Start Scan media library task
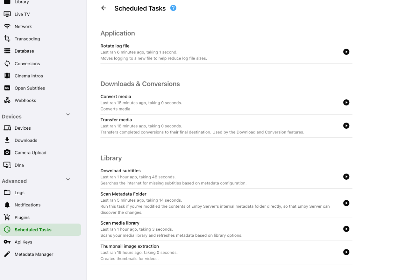The height and width of the screenshot is (280, 406). (x=346, y=229)
